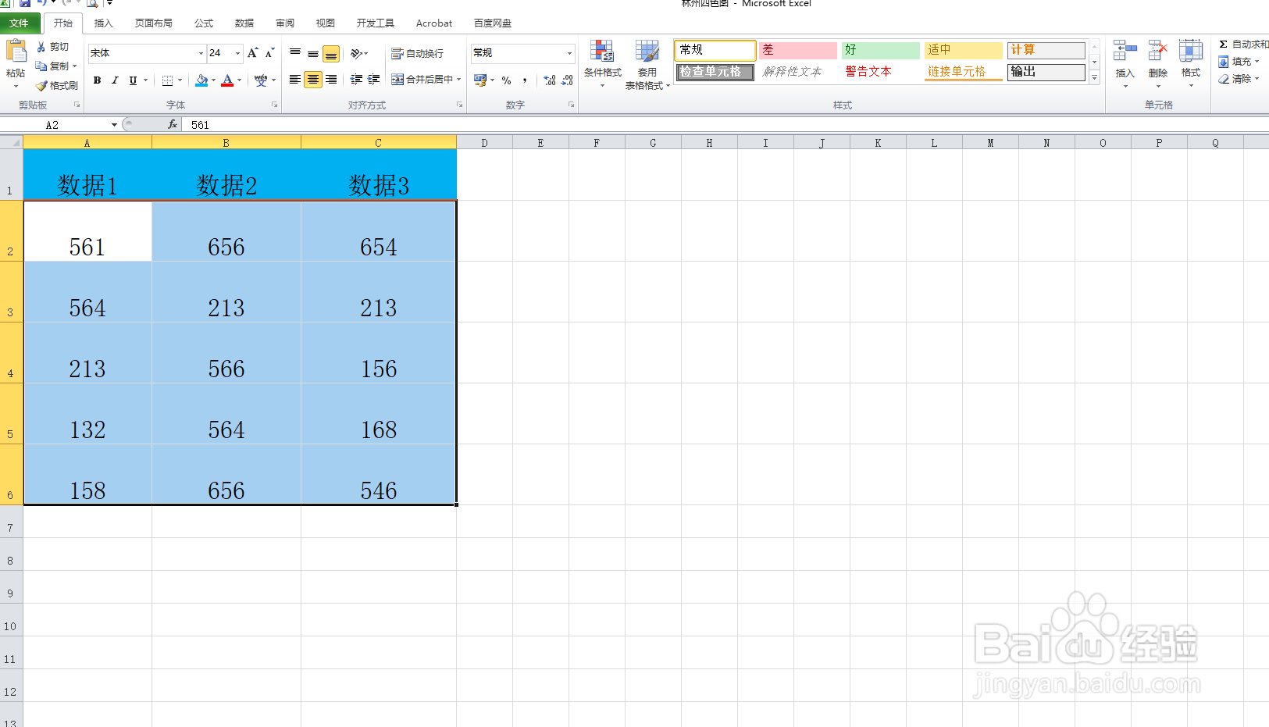This screenshot has width=1269, height=727.
Task: Click the fill color paint bucket icon
Action: (201, 80)
